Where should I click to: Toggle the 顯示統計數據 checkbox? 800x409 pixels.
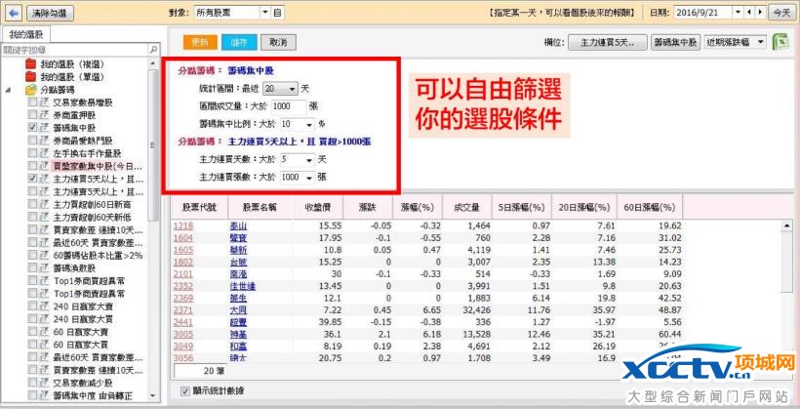pos(185,391)
